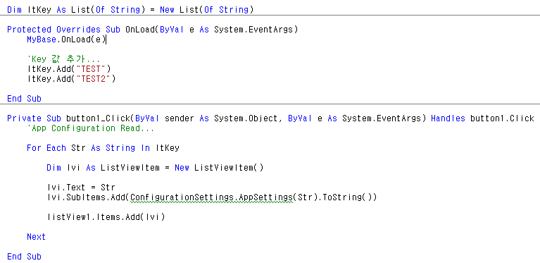Click the string literal "TEST" in ltKey.Add

tap(91, 69)
